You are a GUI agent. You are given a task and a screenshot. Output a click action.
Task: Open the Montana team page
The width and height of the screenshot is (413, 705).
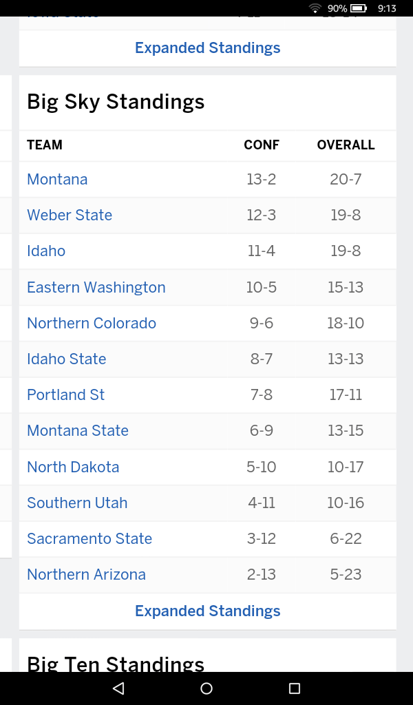pyautogui.click(x=57, y=179)
